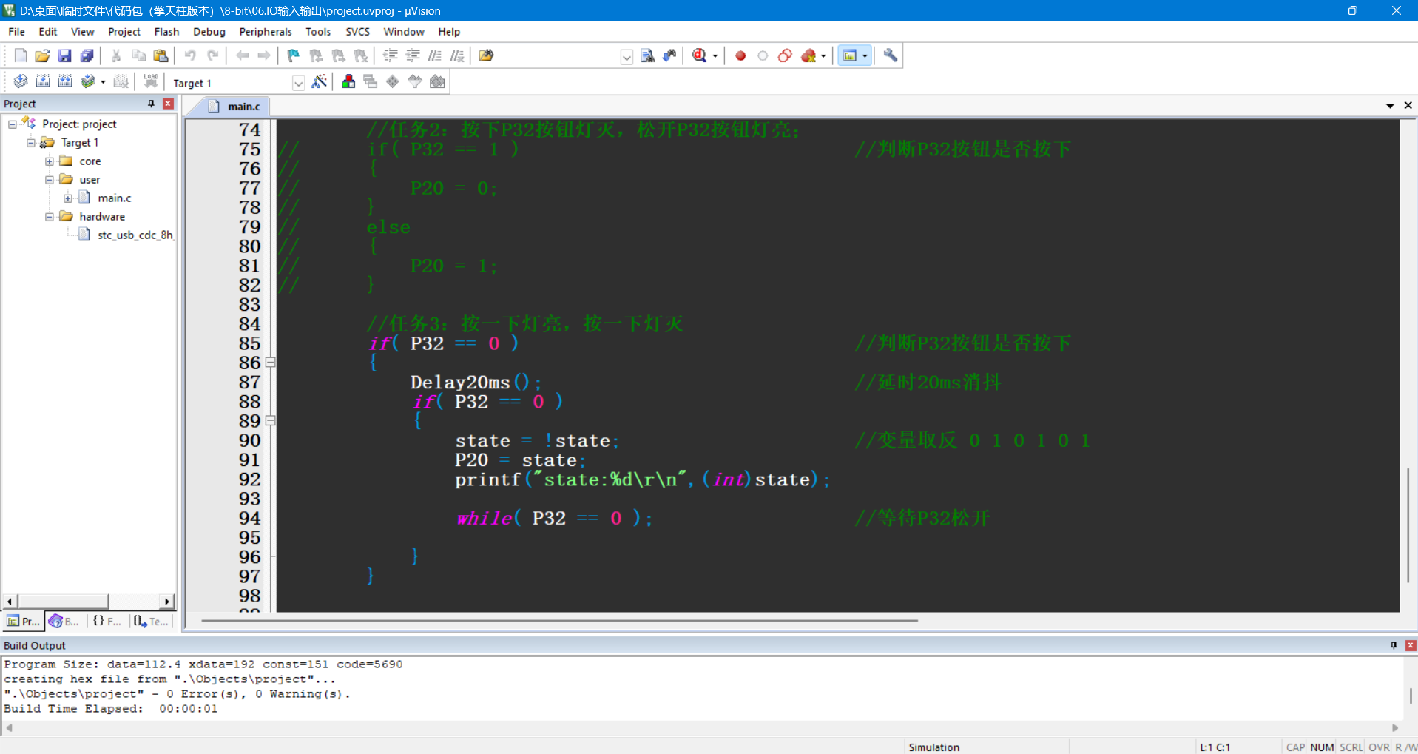The height and width of the screenshot is (754, 1418).
Task: Start a debug session with the red d icon
Action: click(x=699, y=55)
